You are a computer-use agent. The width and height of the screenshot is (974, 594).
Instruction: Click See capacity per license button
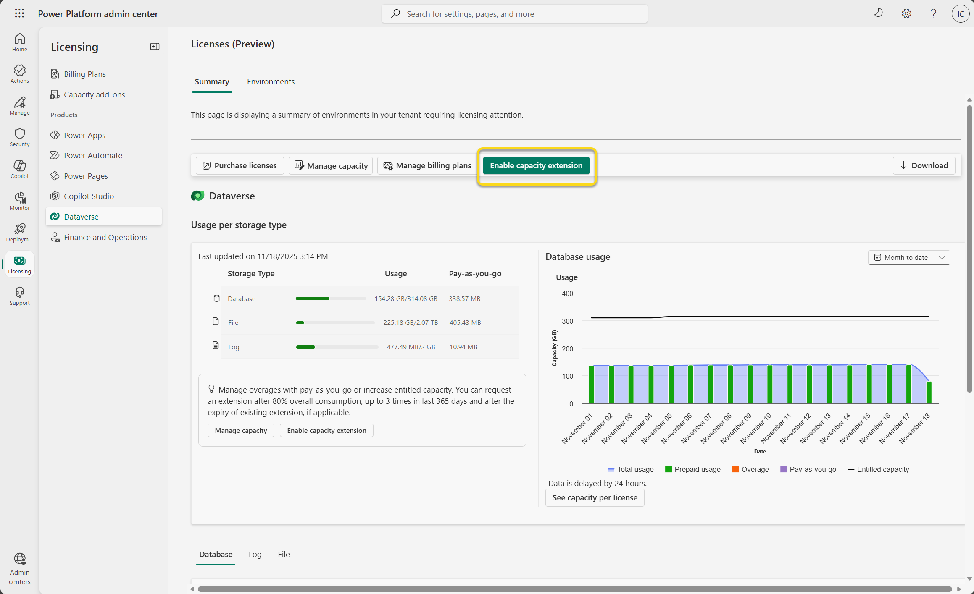(x=595, y=497)
